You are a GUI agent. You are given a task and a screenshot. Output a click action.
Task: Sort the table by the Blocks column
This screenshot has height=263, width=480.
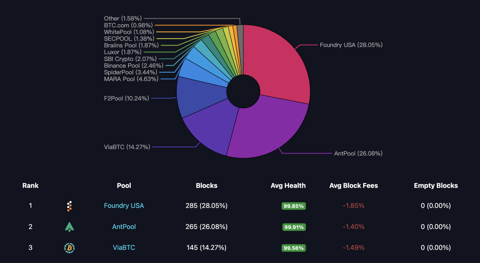tap(207, 185)
